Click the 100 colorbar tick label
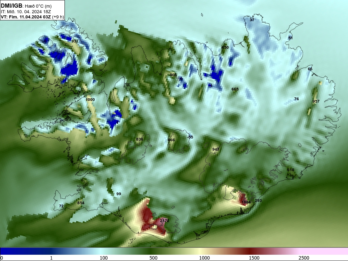This screenshot has width=348, height=261. (104, 258)
